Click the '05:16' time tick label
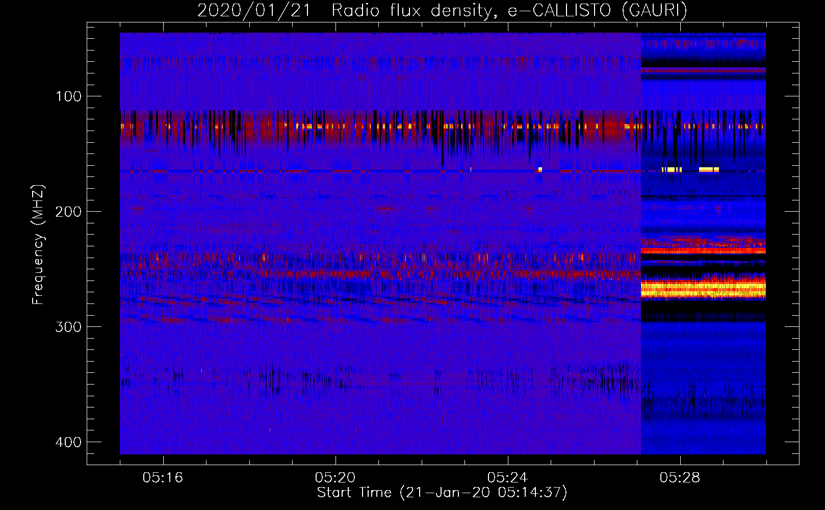Screen dimensions: 825x510 pyautogui.click(x=163, y=478)
